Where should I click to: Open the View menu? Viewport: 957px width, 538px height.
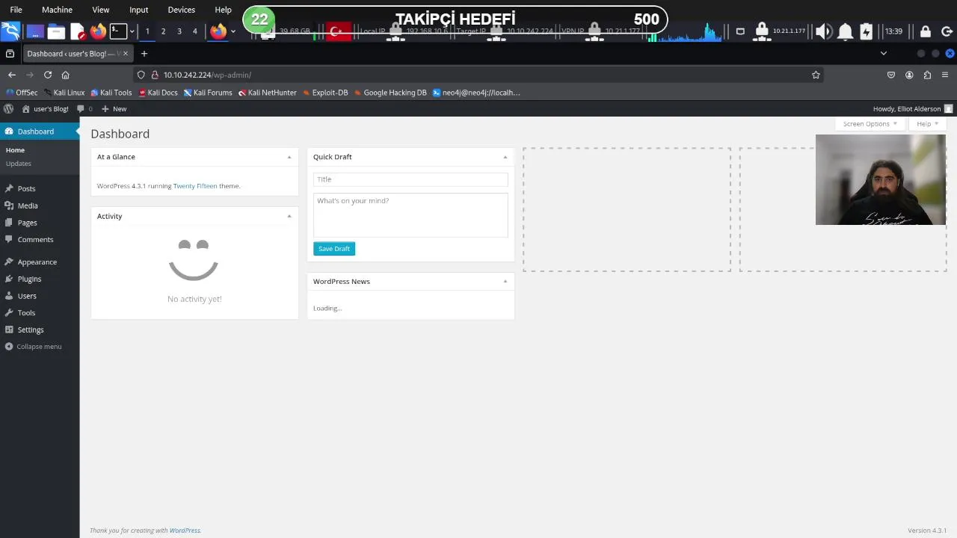click(100, 10)
